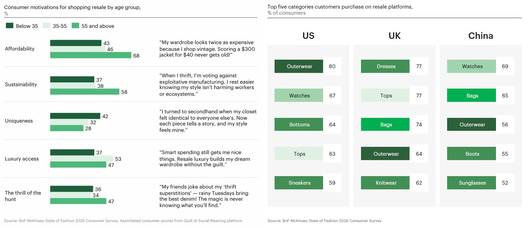Image resolution: width=530 pixels, height=228 pixels.
Task: Click the Luxury access bar labeled 53
Action: (x=81, y=159)
